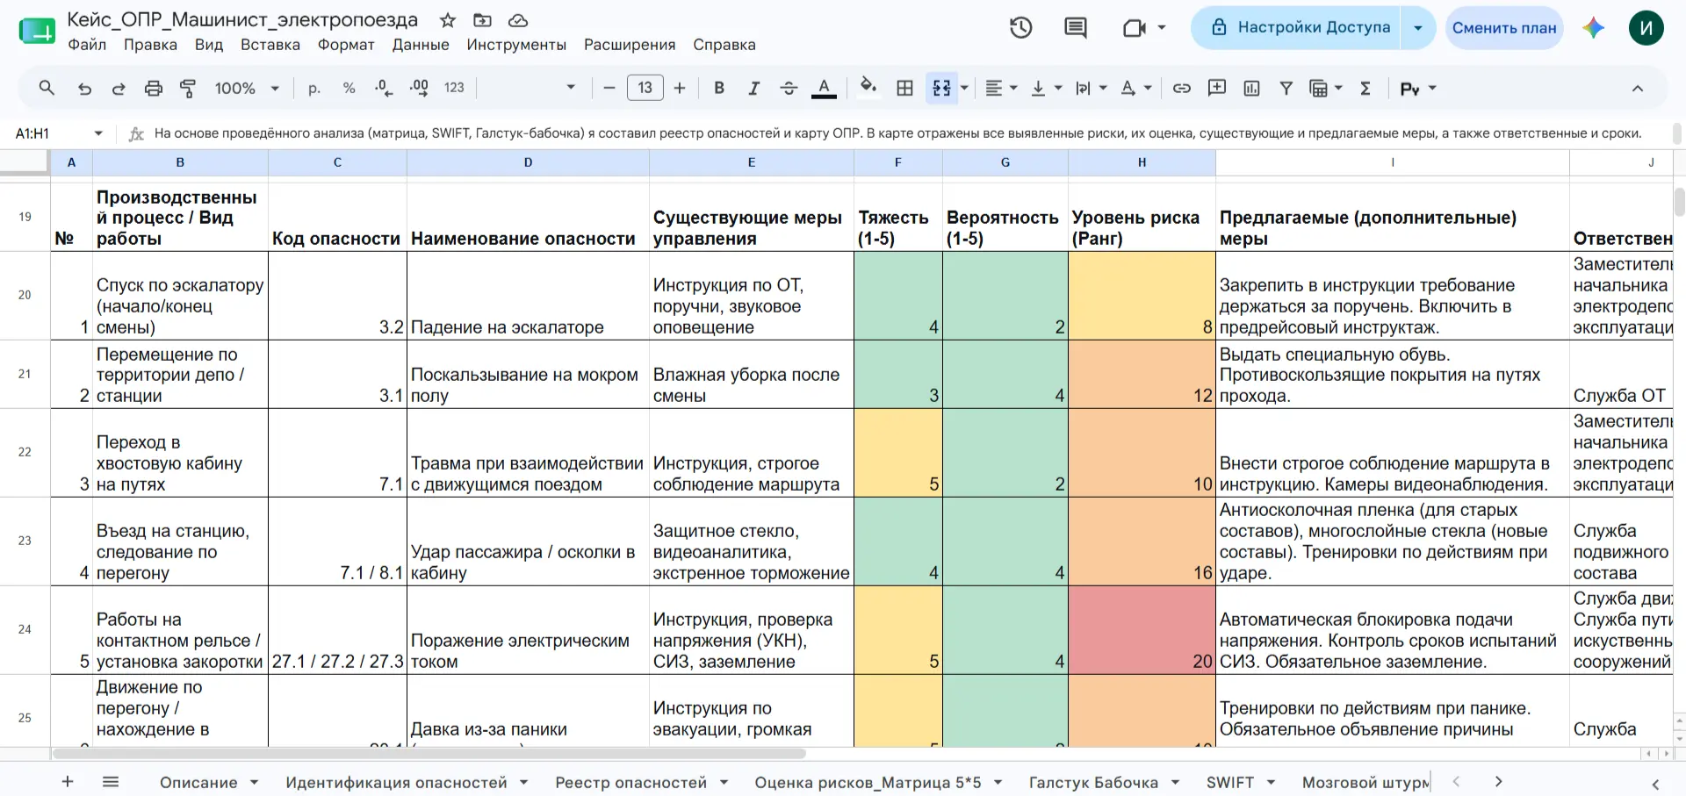Image resolution: width=1686 pixels, height=796 pixels.
Task: Insert a chart
Action: (1252, 88)
